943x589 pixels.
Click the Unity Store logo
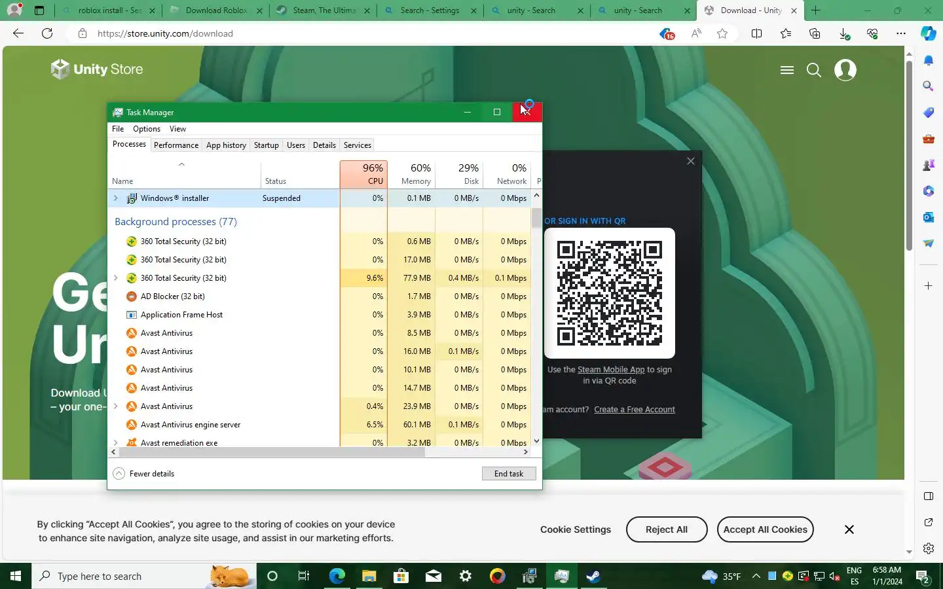tap(97, 69)
